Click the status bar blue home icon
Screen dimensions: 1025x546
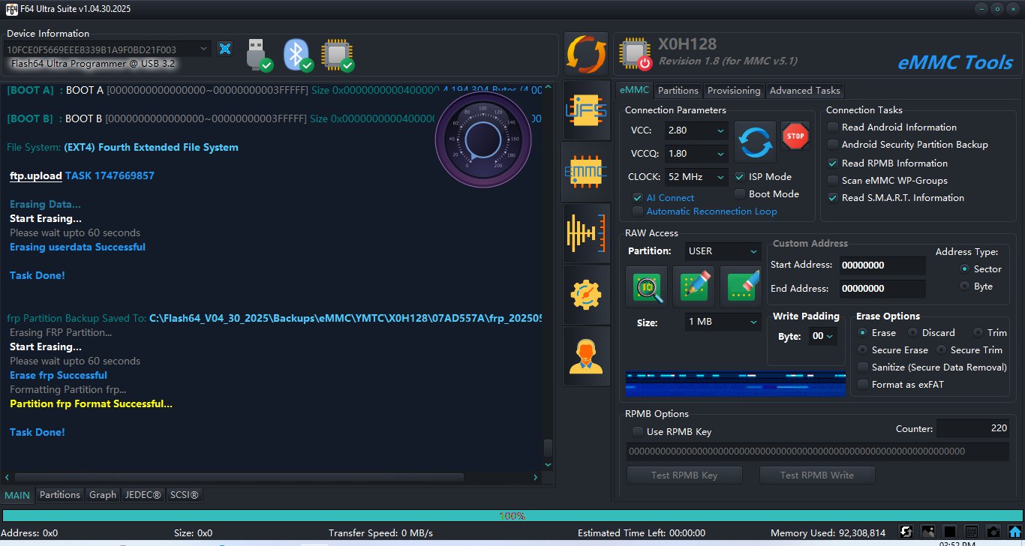(1014, 532)
